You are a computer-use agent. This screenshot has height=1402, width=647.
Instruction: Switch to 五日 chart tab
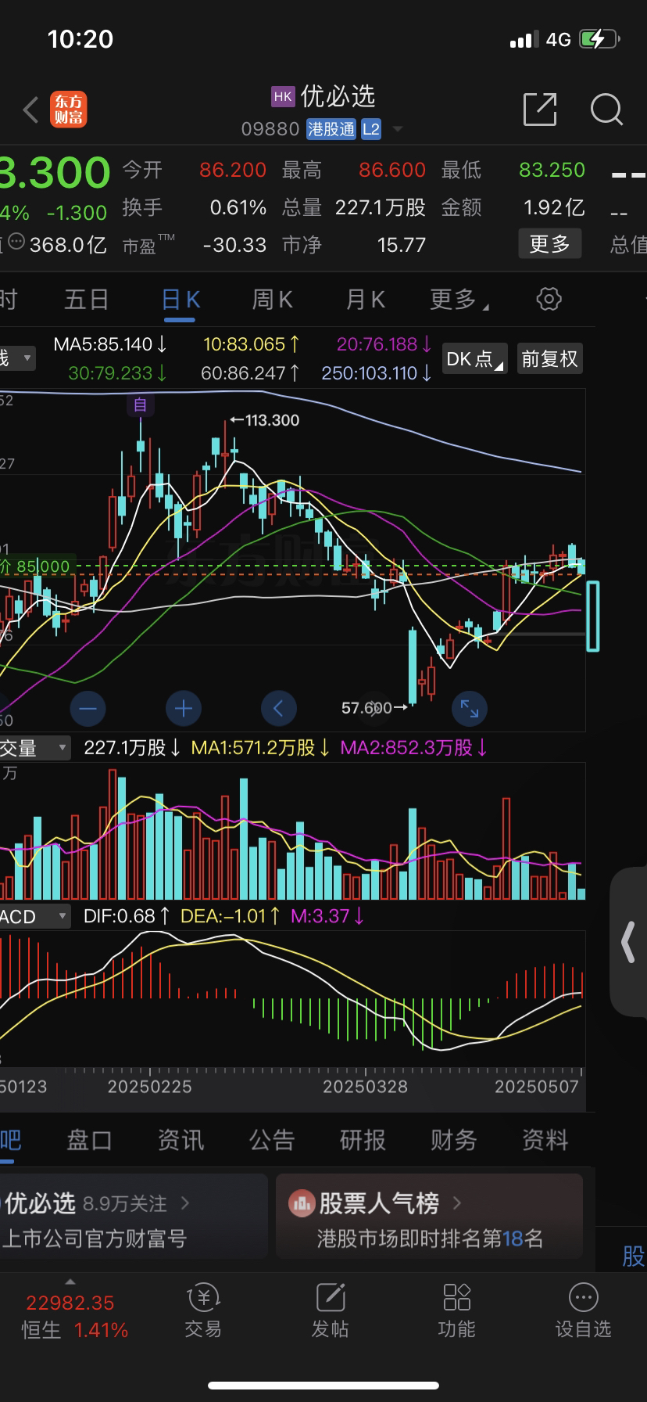pyautogui.click(x=87, y=299)
